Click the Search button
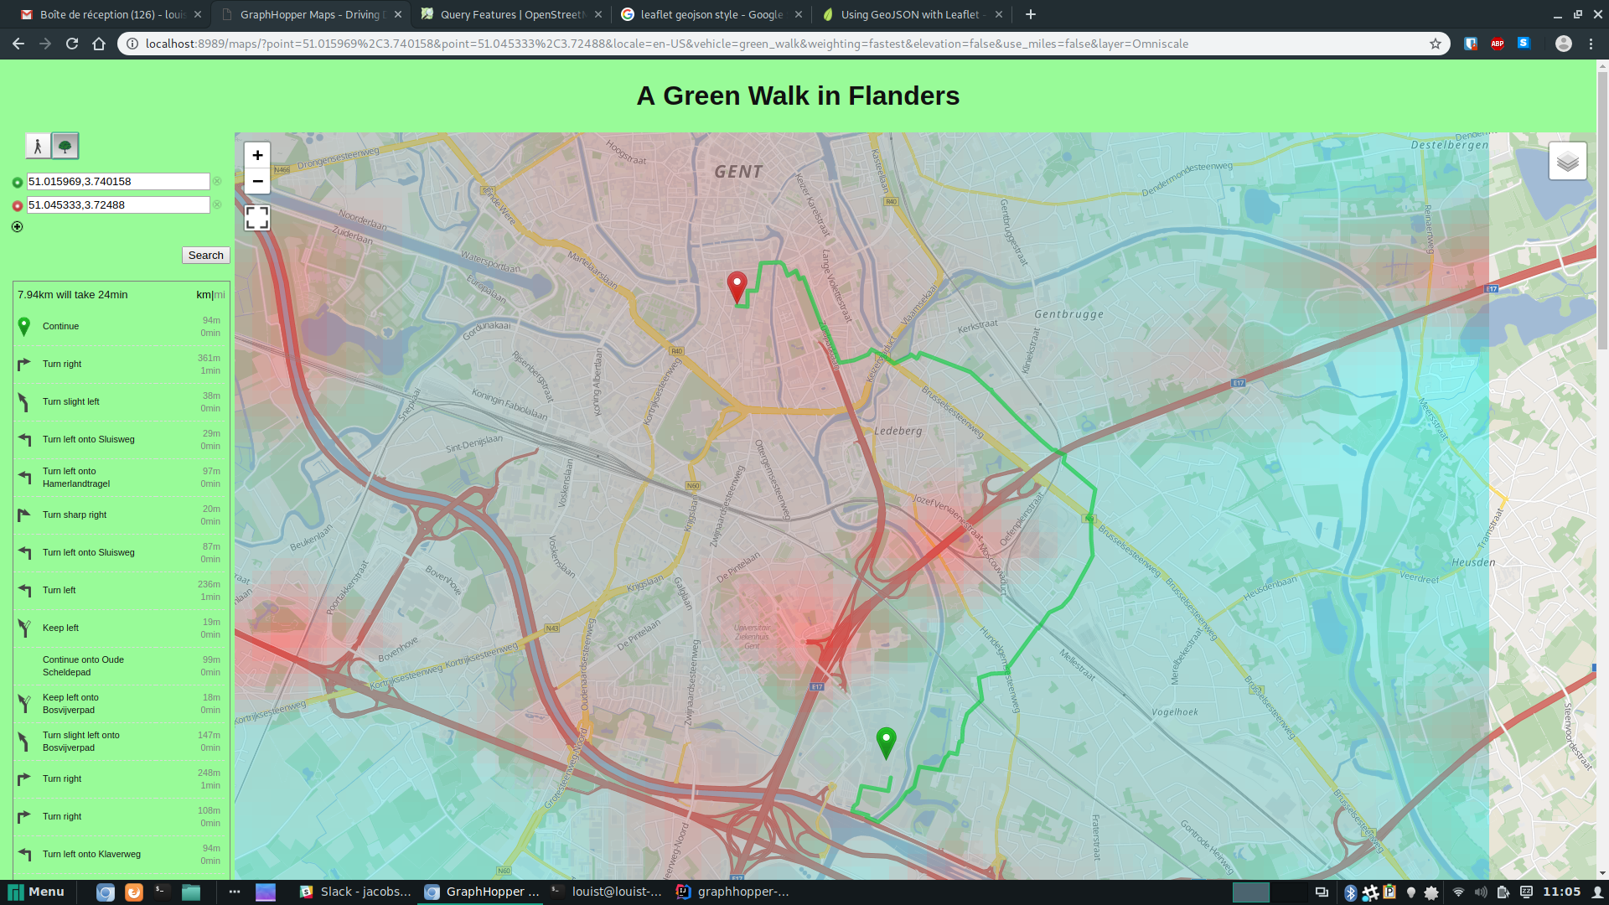This screenshot has width=1609, height=905. click(x=205, y=256)
